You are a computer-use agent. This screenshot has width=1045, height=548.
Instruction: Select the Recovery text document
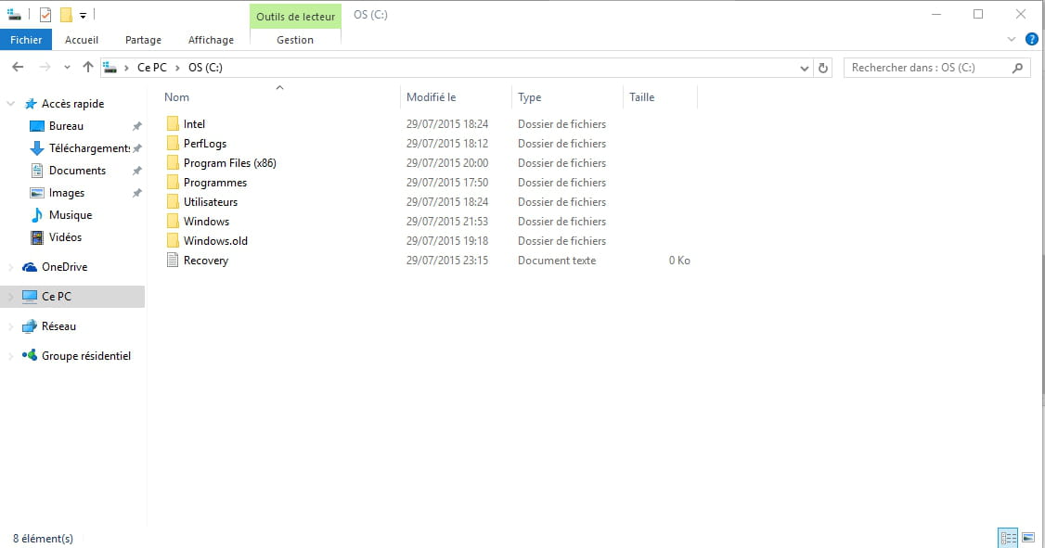206,261
